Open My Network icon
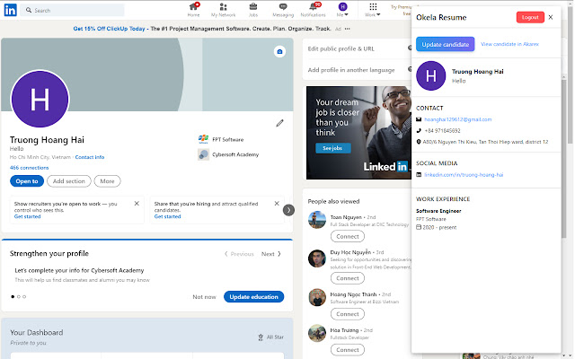575x359 pixels. [223, 10]
